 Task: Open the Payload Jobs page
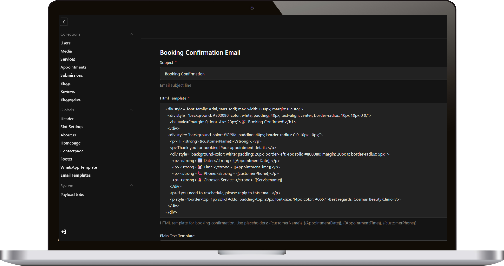(x=72, y=194)
